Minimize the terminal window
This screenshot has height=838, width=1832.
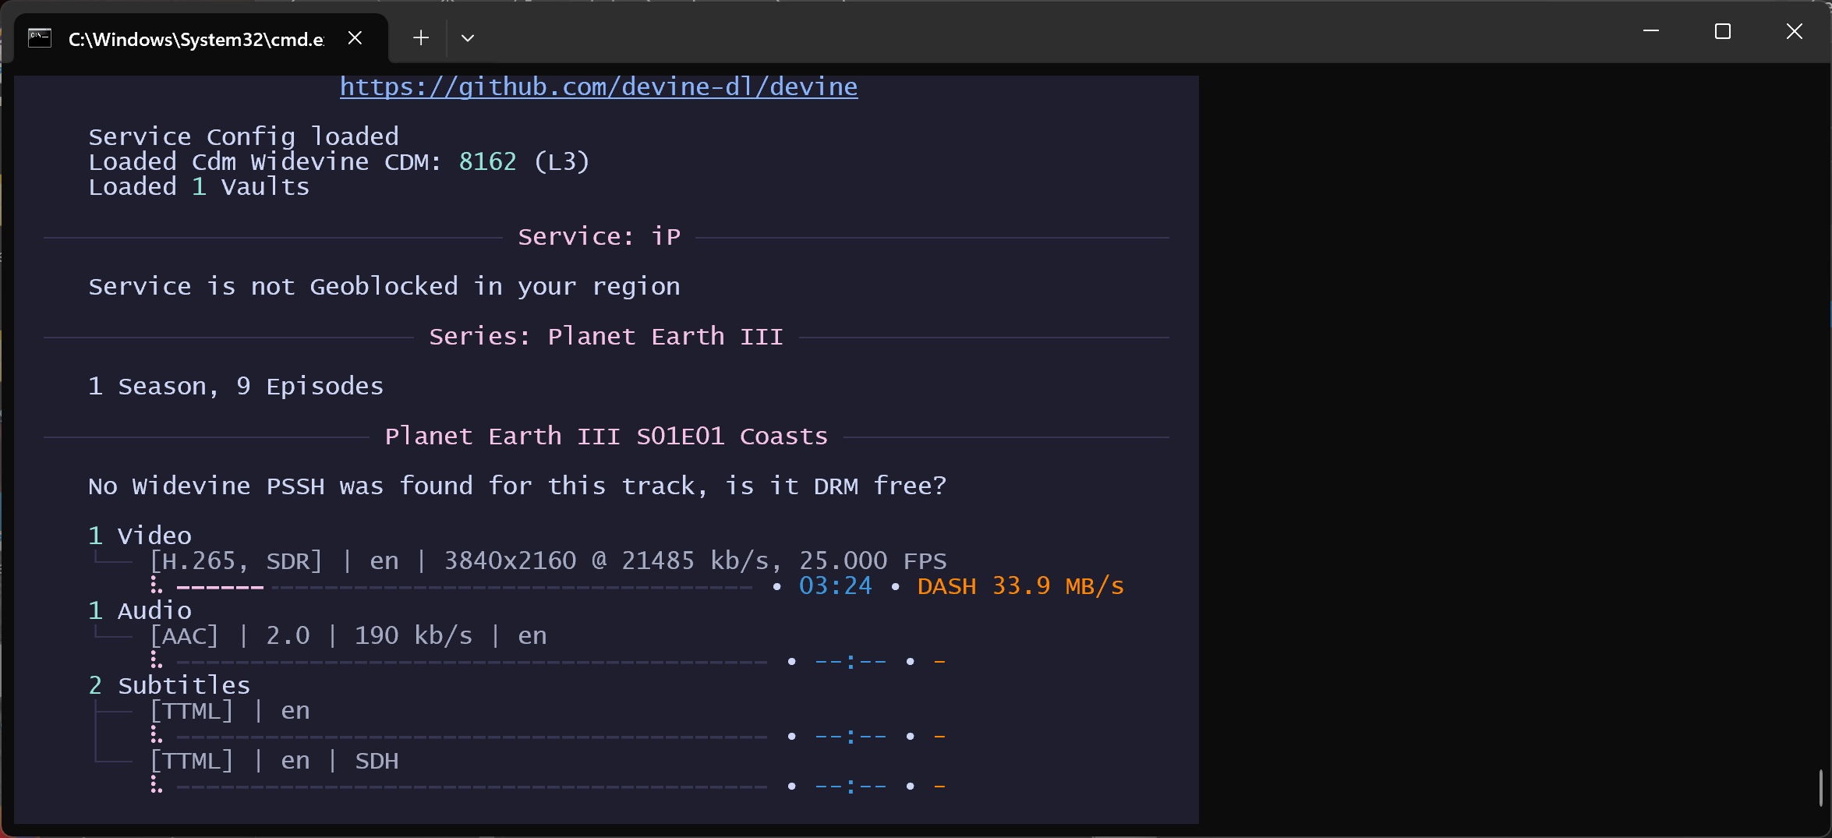click(x=1651, y=31)
